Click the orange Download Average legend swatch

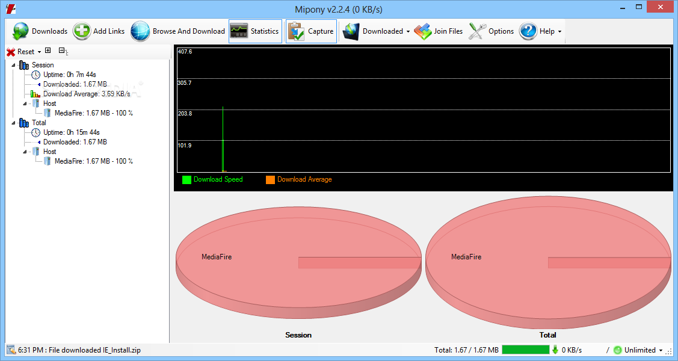pos(270,180)
